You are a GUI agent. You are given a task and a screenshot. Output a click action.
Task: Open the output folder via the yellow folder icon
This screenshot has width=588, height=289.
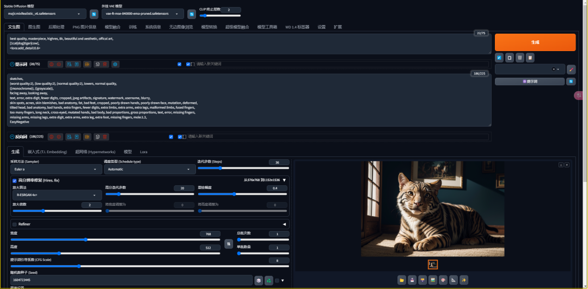pos(402,280)
